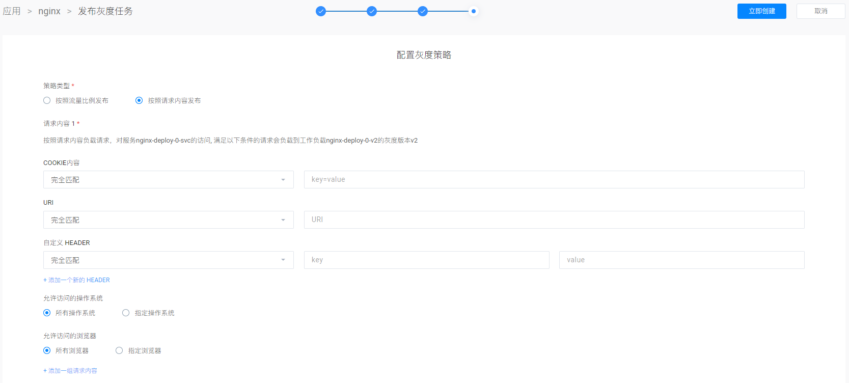Select 按照流量比例发布 radio option

point(47,101)
